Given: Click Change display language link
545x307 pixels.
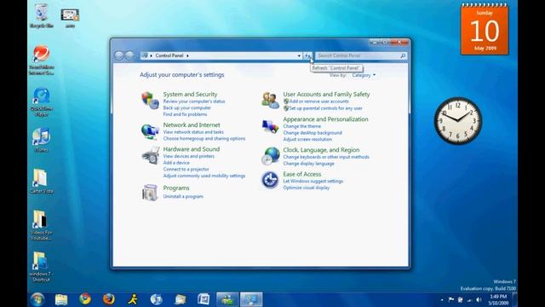Looking at the screenshot, I should [x=308, y=164].
